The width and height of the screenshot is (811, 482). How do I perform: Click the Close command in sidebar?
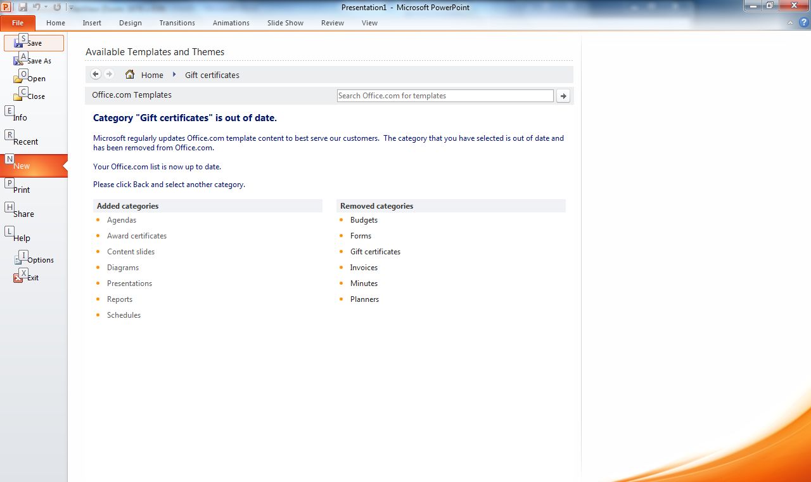pos(35,96)
